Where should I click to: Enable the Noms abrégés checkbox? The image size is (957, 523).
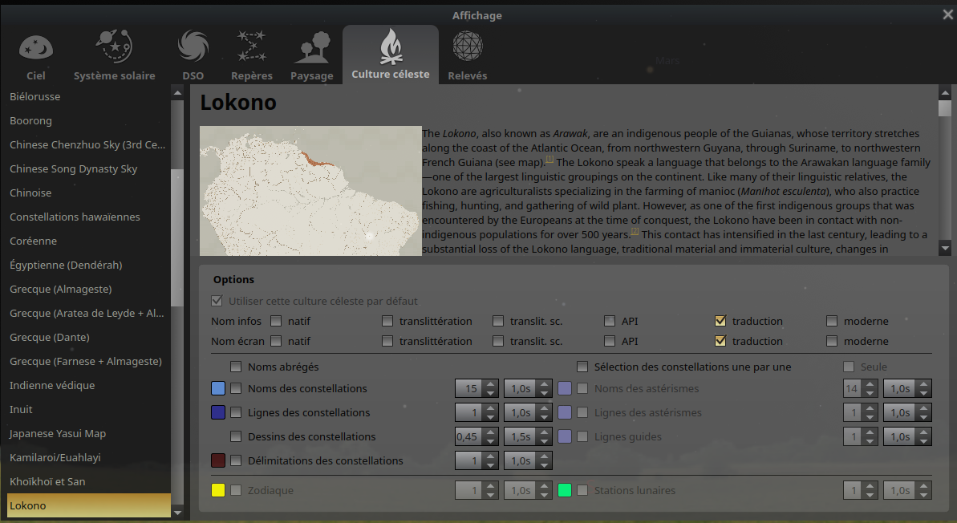(236, 367)
